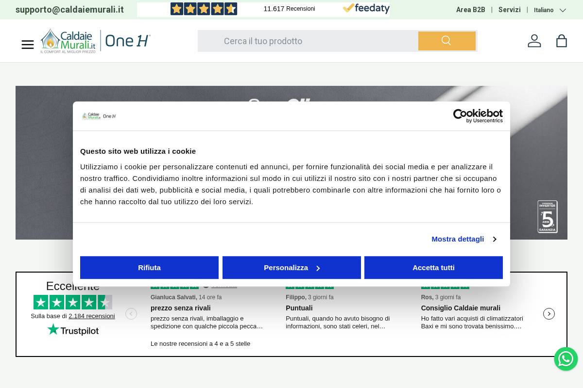
Task: Show previous Trustpilot reviews arrow
Action: pos(131,314)
